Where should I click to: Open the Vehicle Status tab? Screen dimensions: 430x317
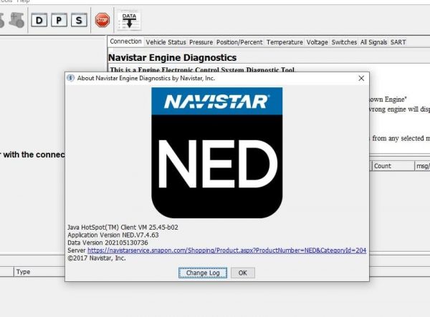[x=166, y=42]
